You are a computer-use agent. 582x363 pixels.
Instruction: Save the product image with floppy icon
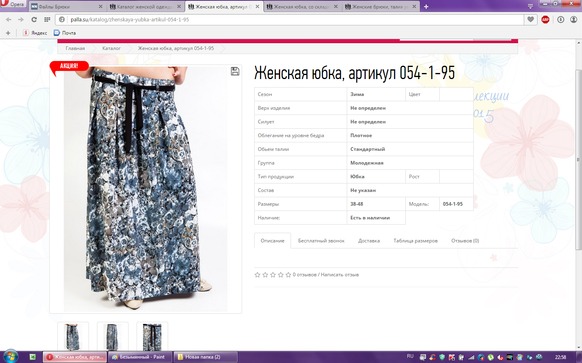pos(235,71)
